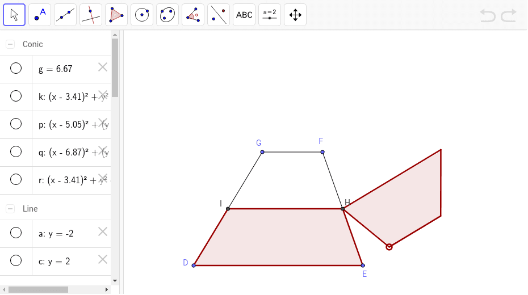The image size is (528, 295).
Task: Click the horizontal scrollbar thumb in algebra panel
Action: coord(39,290)
